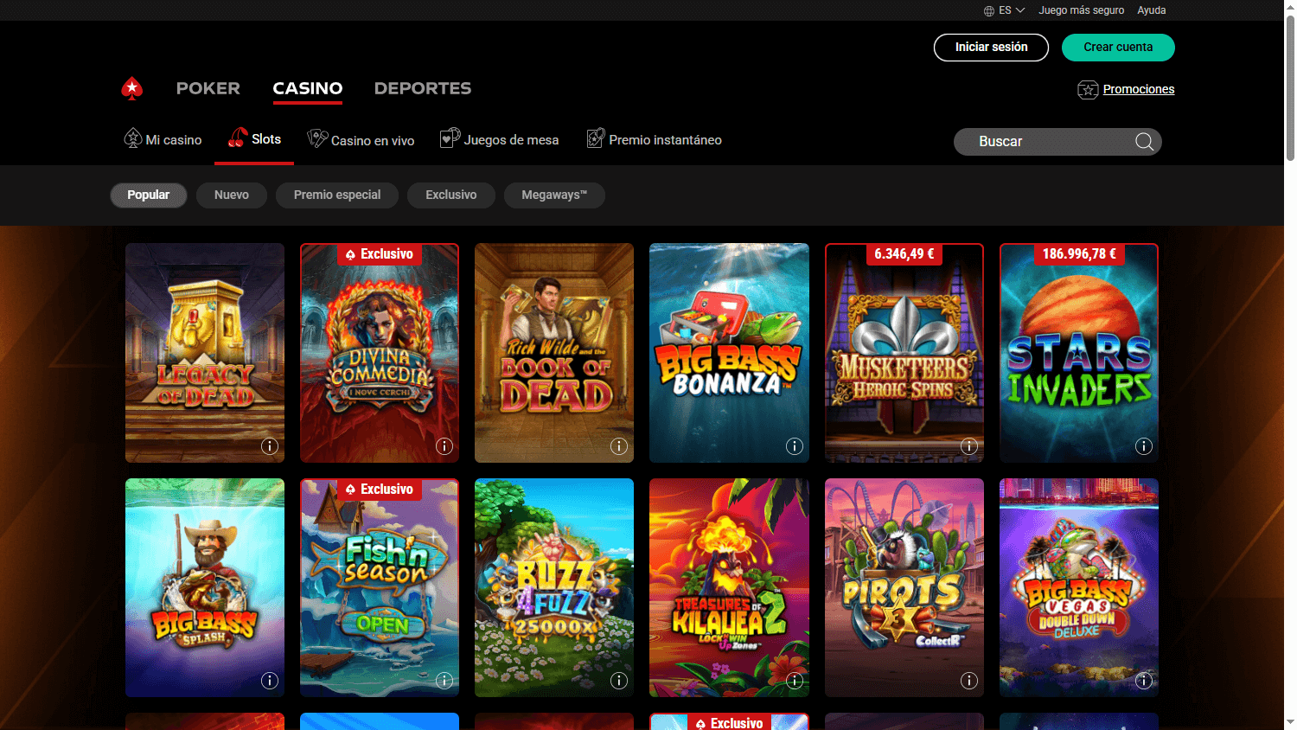Image resolution: width=1297 pixels, height=730 pixels.
Task: Launch the Legacy of Dead game
Action: [205, 353]
